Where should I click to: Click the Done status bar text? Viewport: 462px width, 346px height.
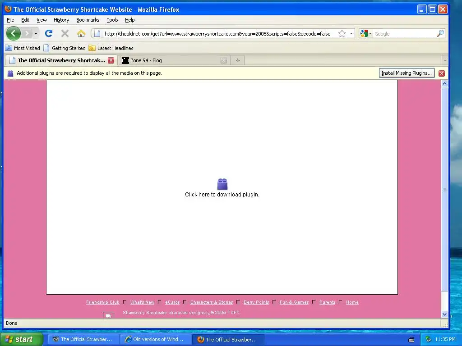[x=11, y=323]
